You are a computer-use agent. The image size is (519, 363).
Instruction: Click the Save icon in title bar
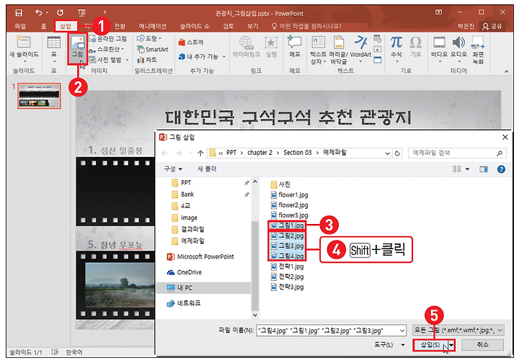click(19, 13)
